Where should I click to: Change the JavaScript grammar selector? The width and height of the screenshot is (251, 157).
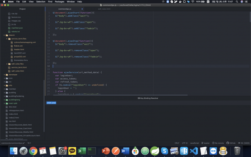point(194,143)
